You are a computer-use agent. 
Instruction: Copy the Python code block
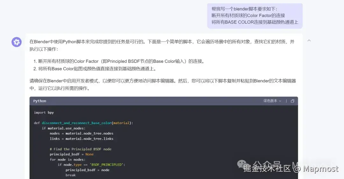[x=292, y=101]
